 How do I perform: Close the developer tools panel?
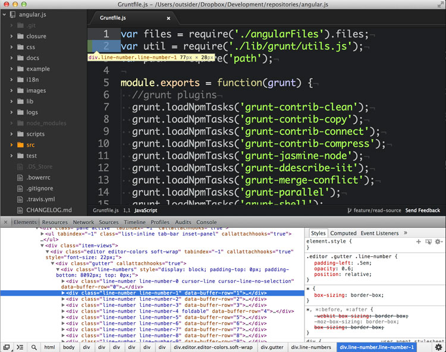pyautogui.click(x=5, y=222)
